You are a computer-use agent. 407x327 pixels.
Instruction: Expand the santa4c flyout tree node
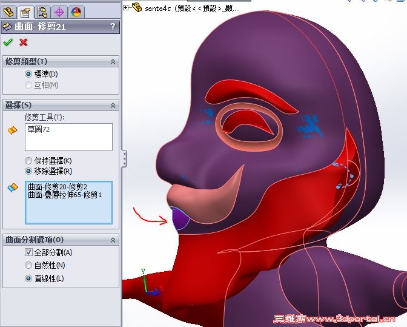tap(125, 8)
